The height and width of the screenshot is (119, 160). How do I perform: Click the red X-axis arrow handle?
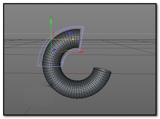pyautogui.click(x=82, y=52)
